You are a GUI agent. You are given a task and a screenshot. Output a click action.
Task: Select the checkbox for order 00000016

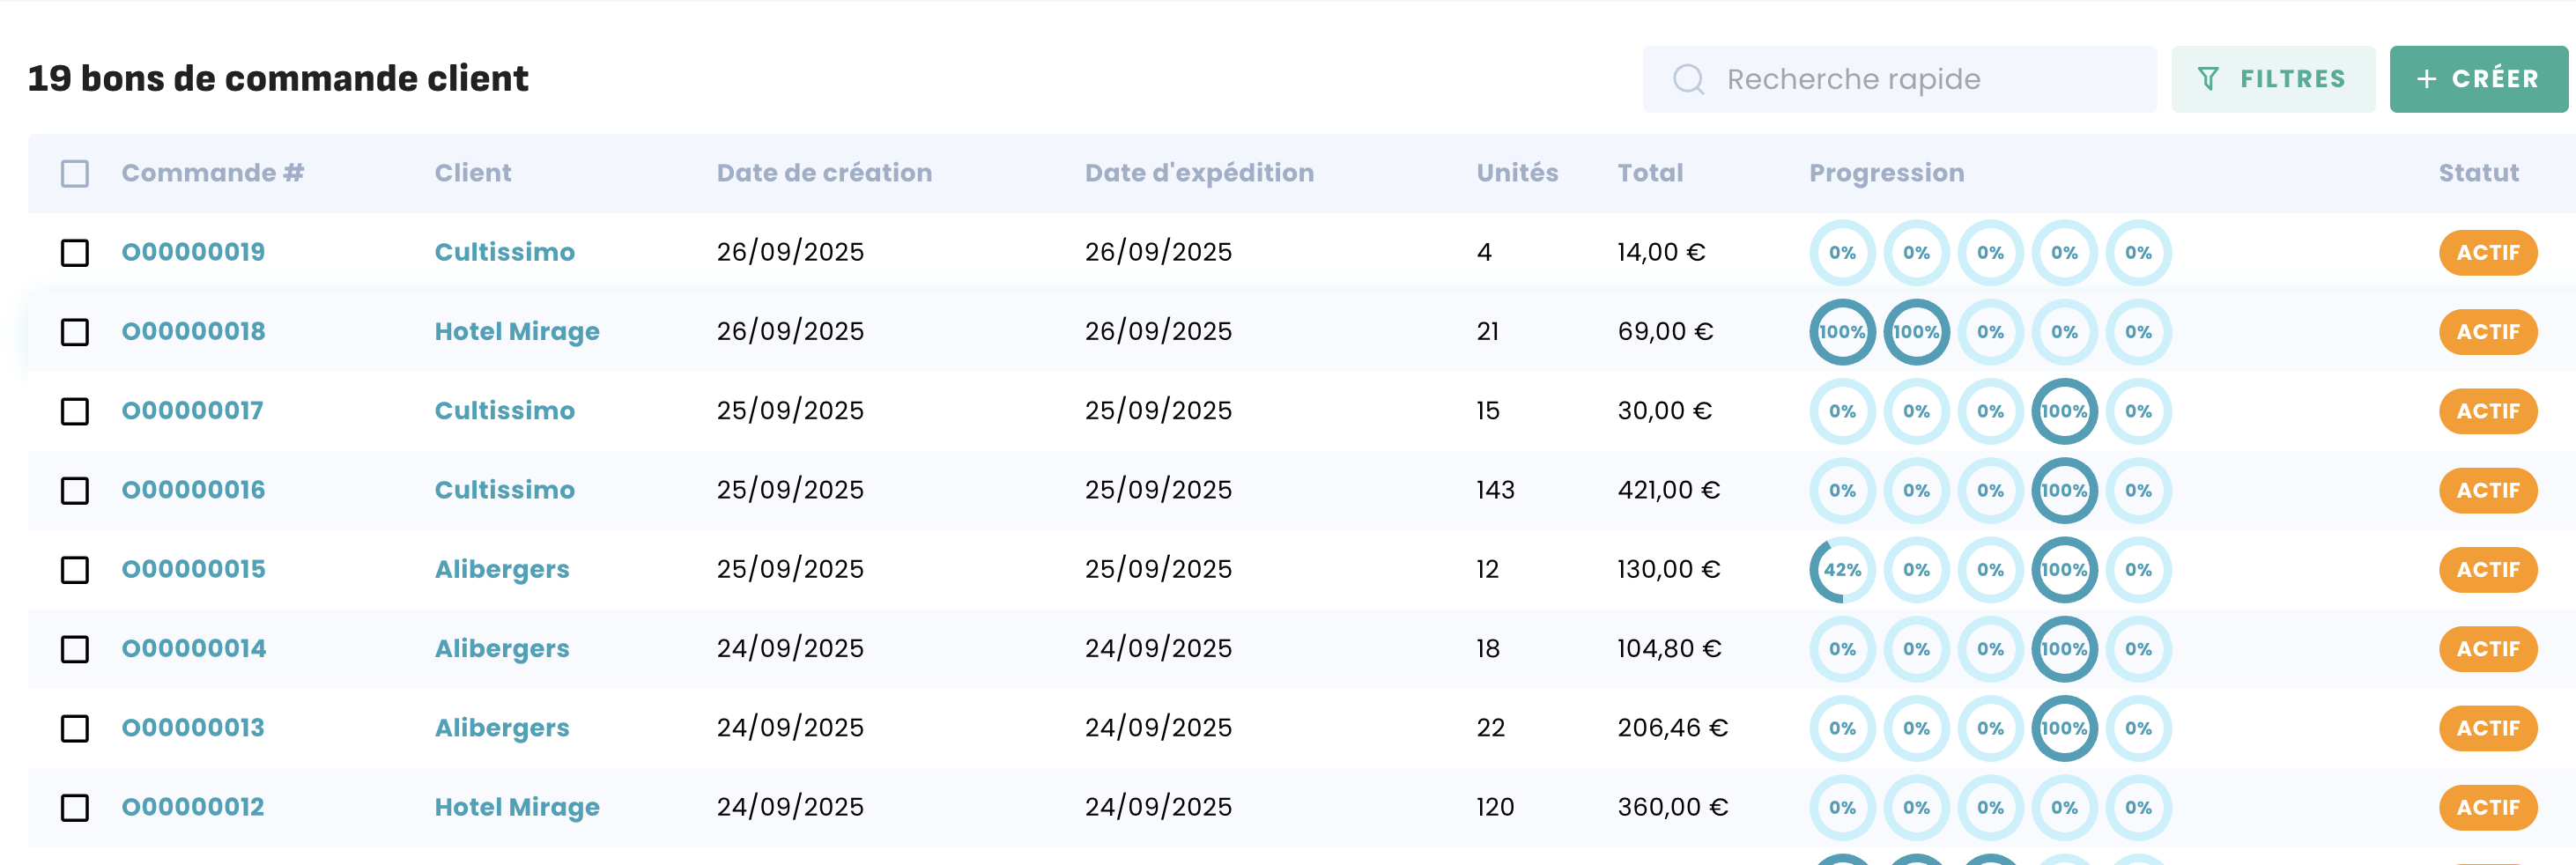coord(75,491)
